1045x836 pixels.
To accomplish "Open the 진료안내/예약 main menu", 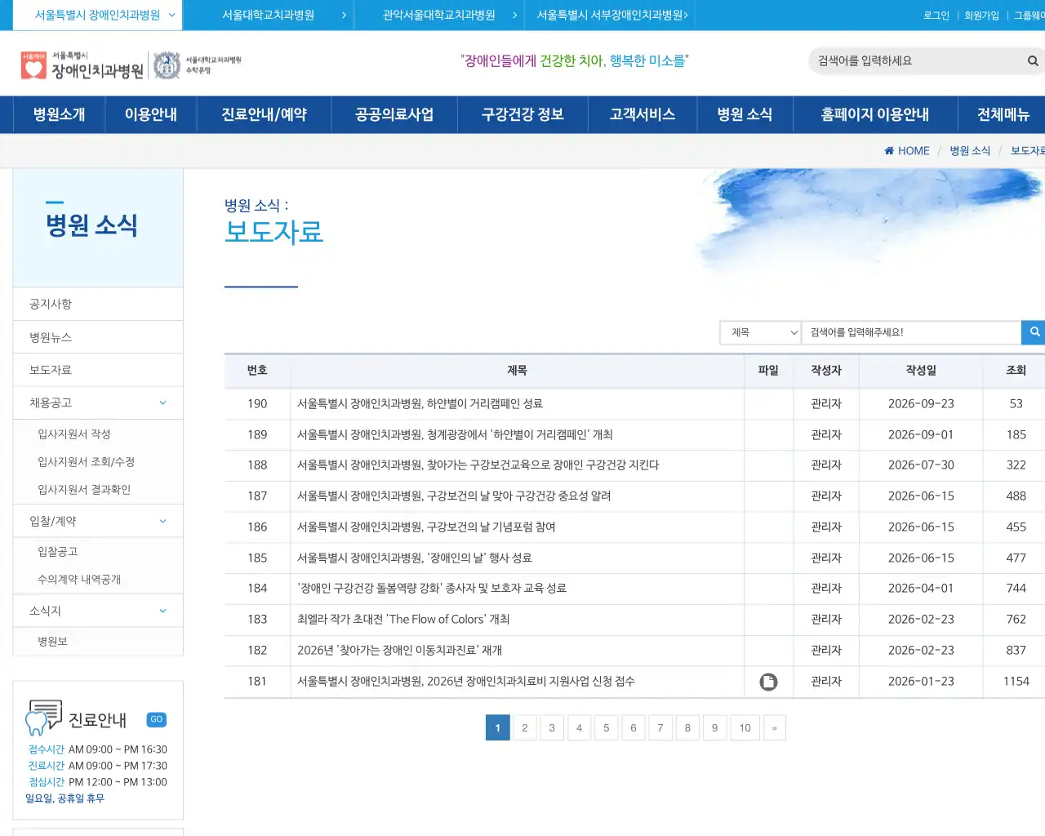I will click(264, 114).
